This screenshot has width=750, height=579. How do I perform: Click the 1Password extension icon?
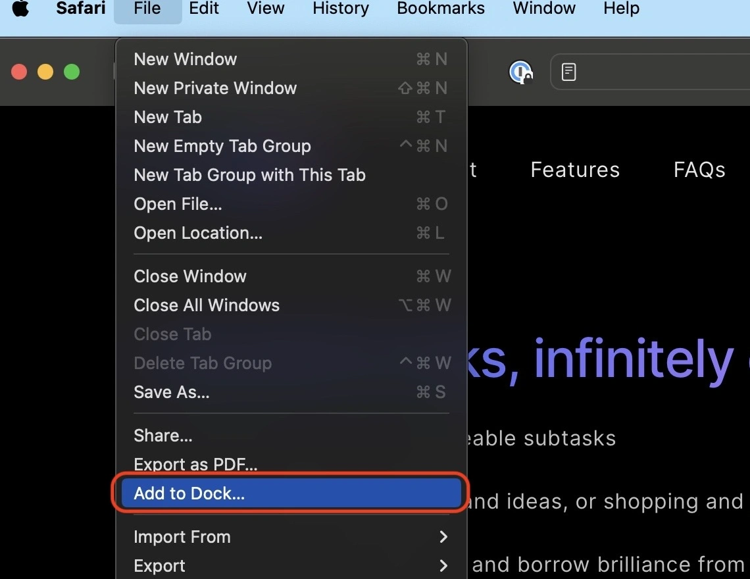pos(520,72)
